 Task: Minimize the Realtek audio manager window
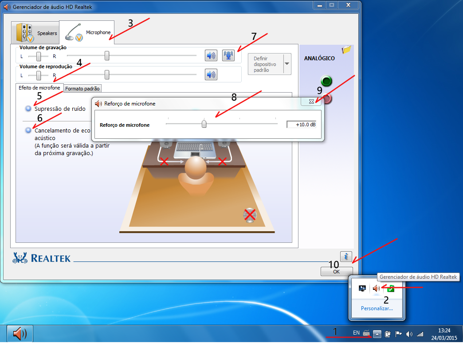click(319, 5)
